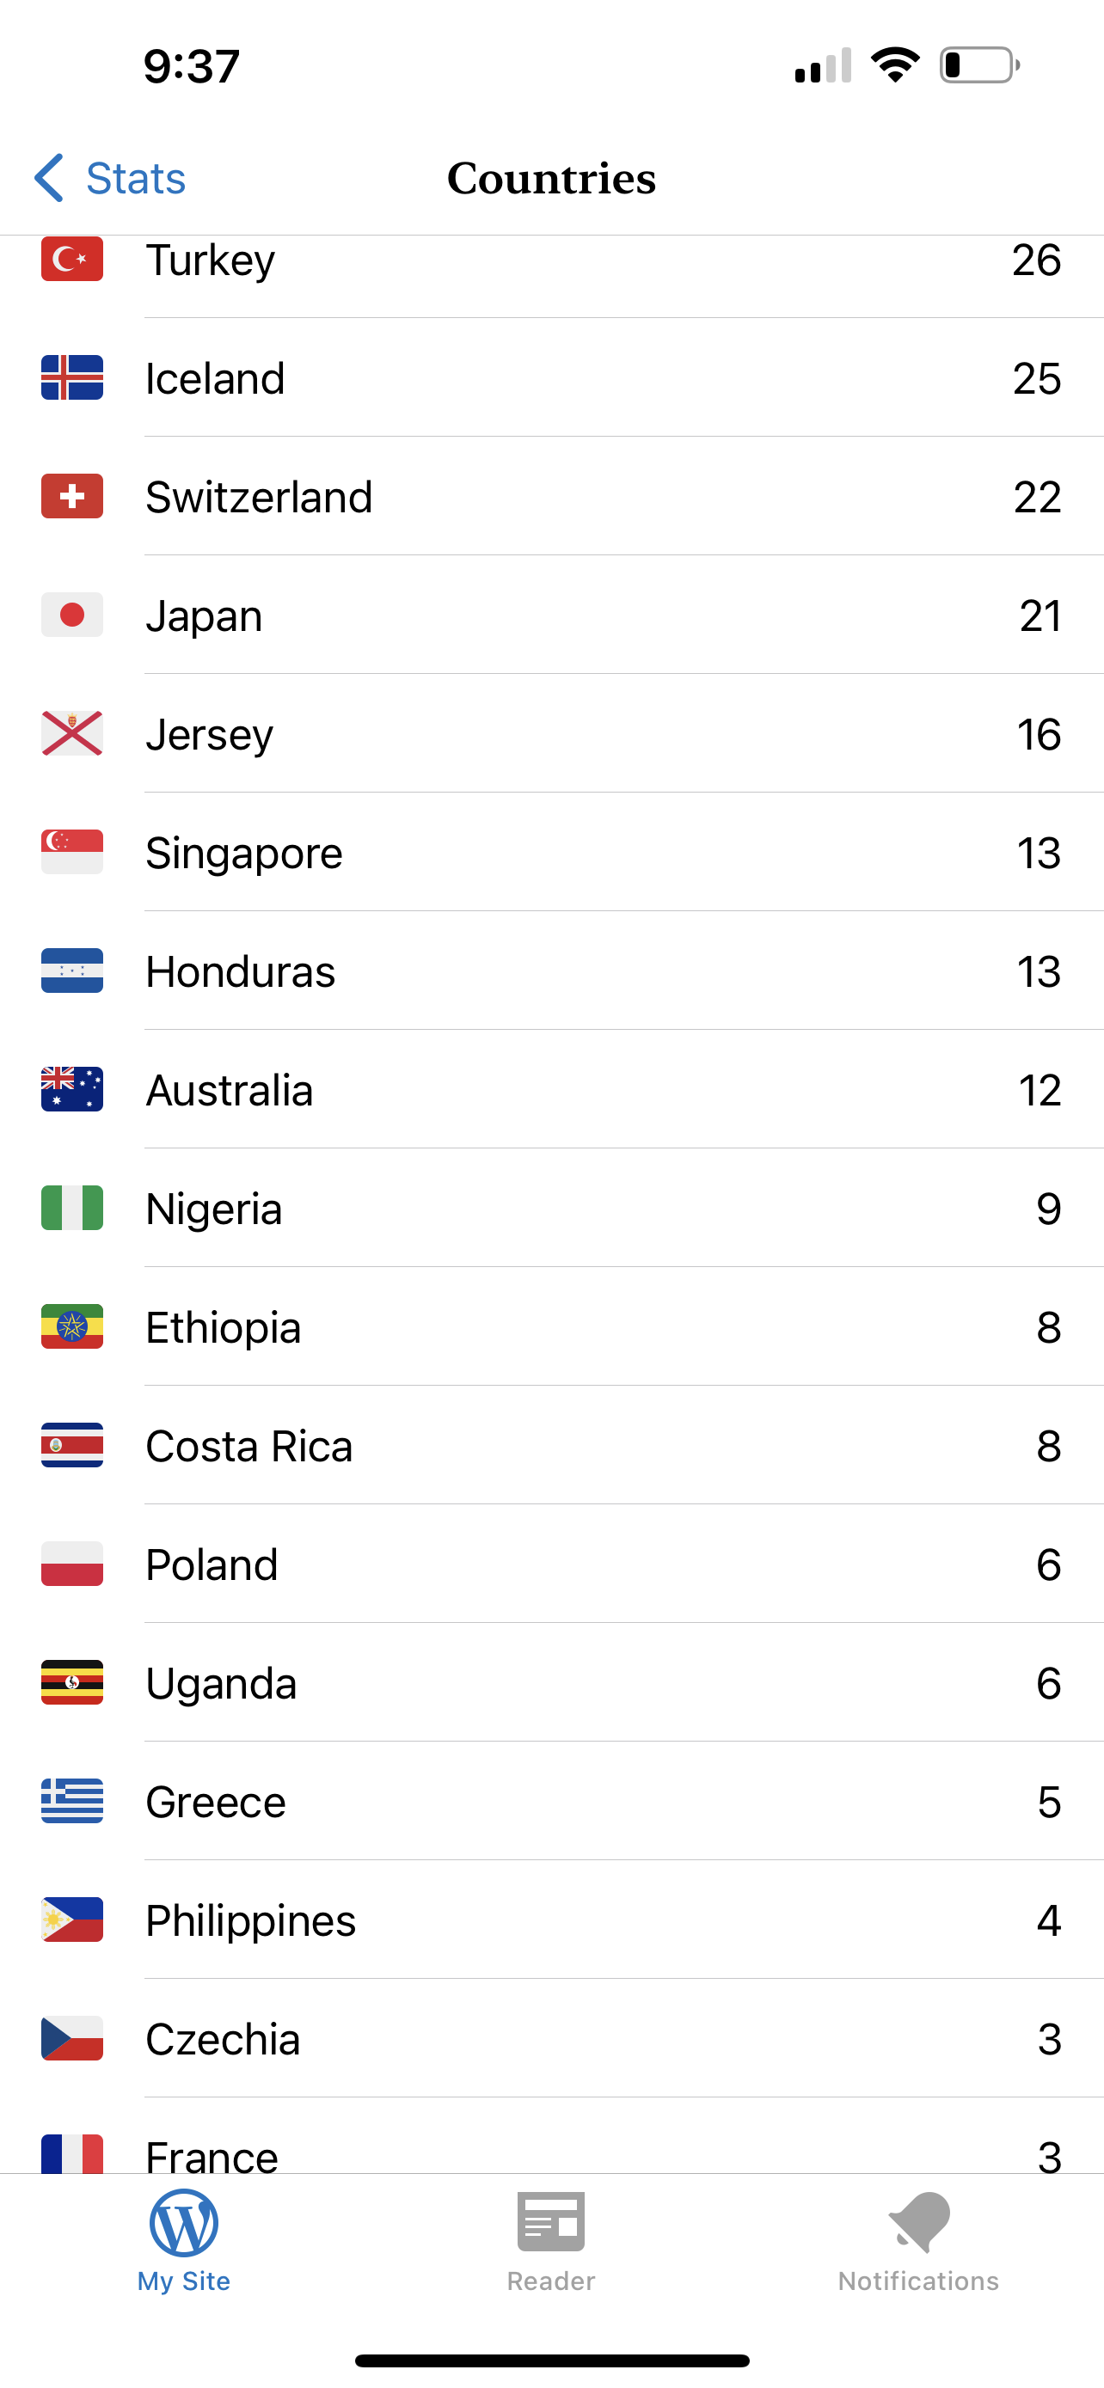Tap the Switzerland flag icon
This screenshot has height=2388, width=1104.
coord(72,497)
